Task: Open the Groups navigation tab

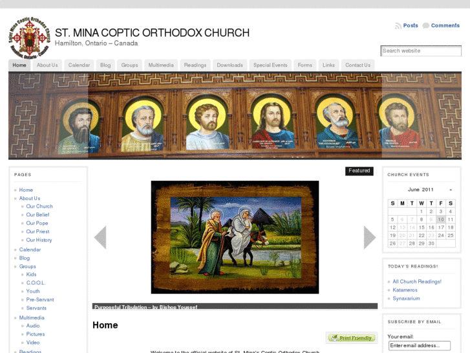Action: (129, 65)
